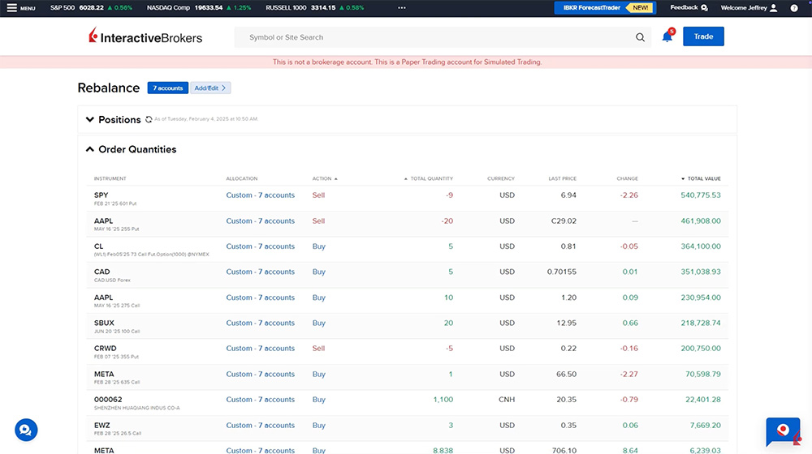Viewport: 812px width, 454px height.
Task: Open the Add/Edit accounts dropdown
Action: (210, 88)
